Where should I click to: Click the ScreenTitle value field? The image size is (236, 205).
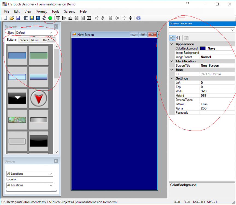click(217, 66)
